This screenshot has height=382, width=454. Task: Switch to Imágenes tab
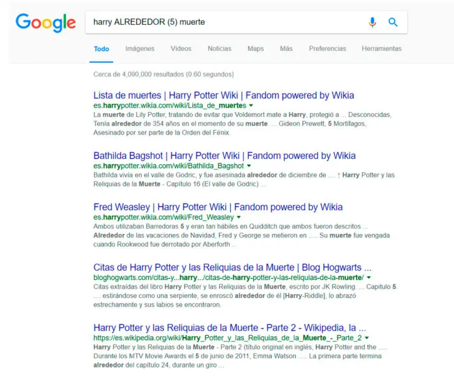140,49
